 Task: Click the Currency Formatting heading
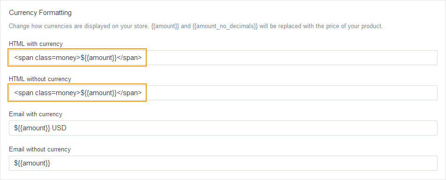click(40, 13)
